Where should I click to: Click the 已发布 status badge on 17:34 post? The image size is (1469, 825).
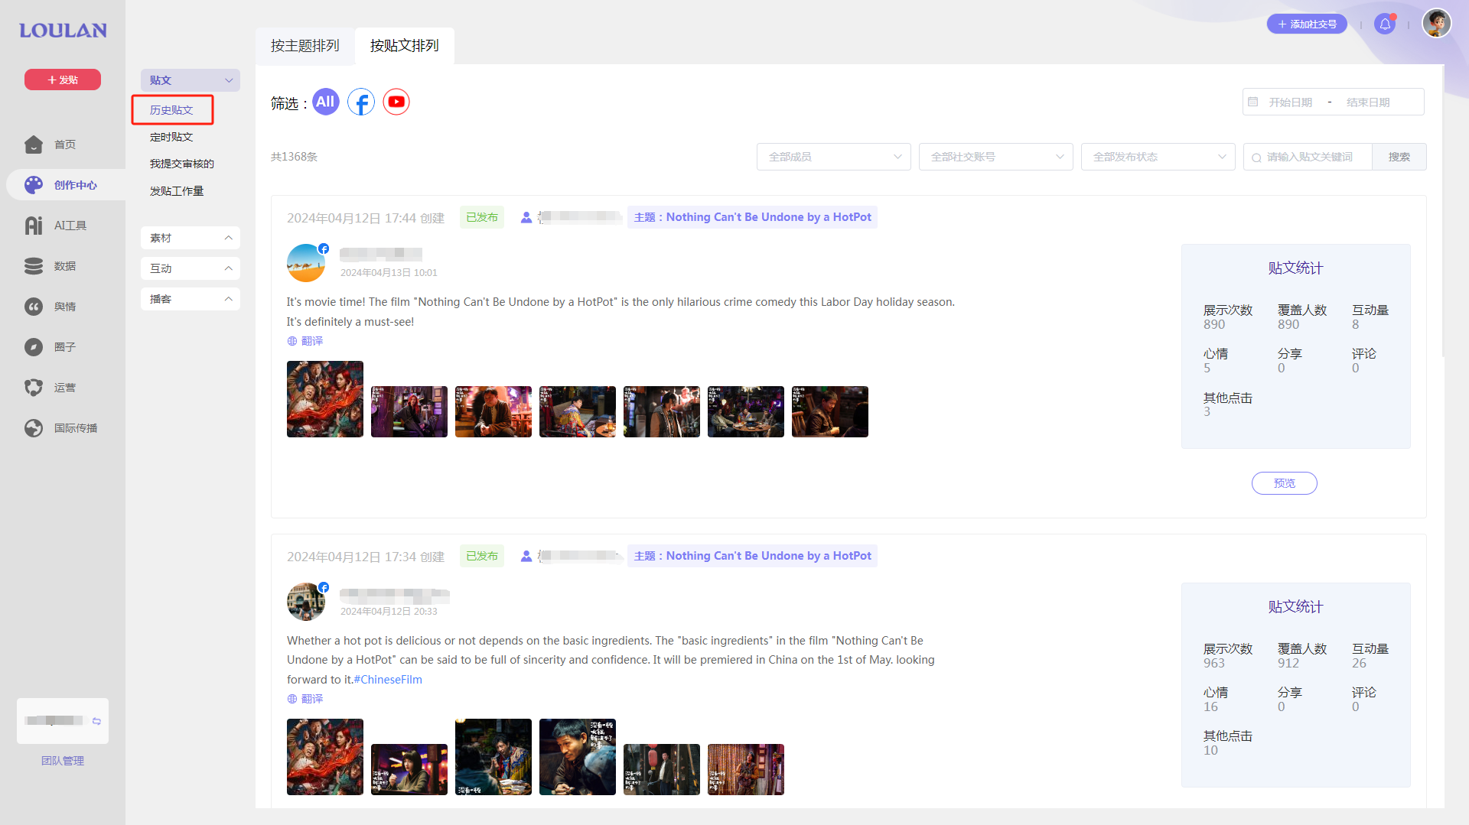point(482,556)
